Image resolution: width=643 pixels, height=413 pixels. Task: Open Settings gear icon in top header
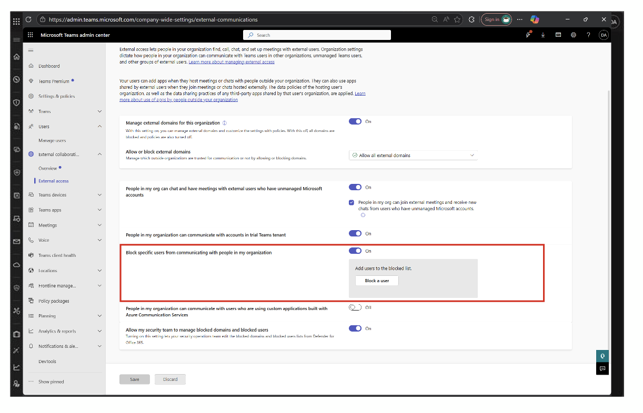click(x=574, y=35)
